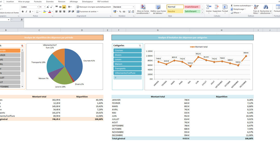Align cell text right
Screen dimensions: 280x145
[64, 12]
